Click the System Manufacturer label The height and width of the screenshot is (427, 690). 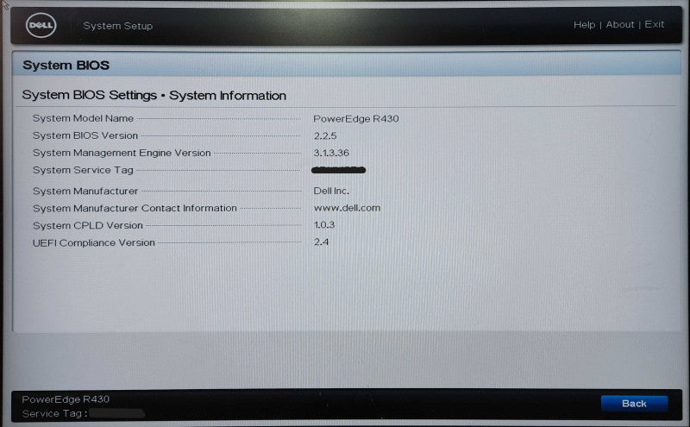pyautogui.click(x=85, y=191)
